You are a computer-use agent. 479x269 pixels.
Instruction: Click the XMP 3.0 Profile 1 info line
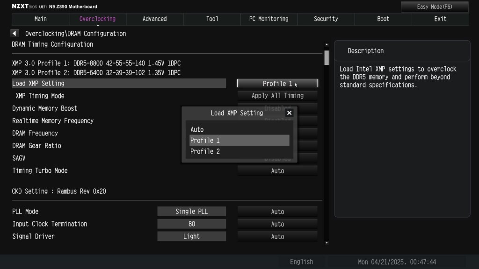(x=96, y=63)
